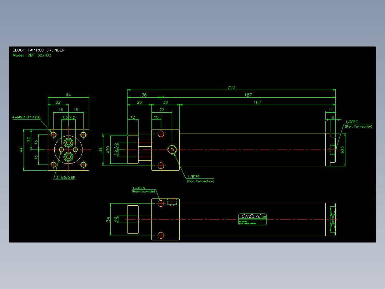Click the 34 height dimension beside ø30

100,150
